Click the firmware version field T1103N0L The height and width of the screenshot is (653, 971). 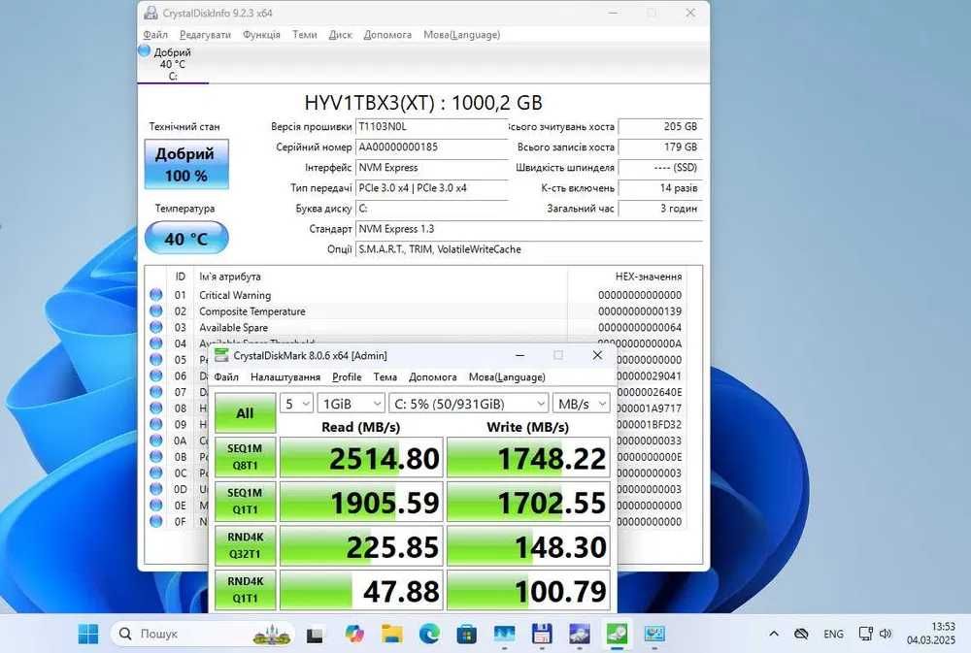(432, 127)
